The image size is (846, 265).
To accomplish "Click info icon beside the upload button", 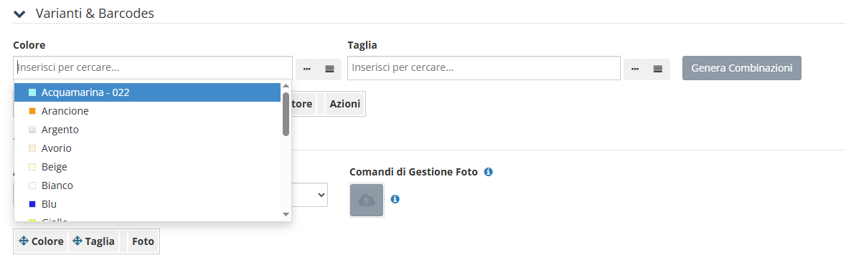I will 395,199.
